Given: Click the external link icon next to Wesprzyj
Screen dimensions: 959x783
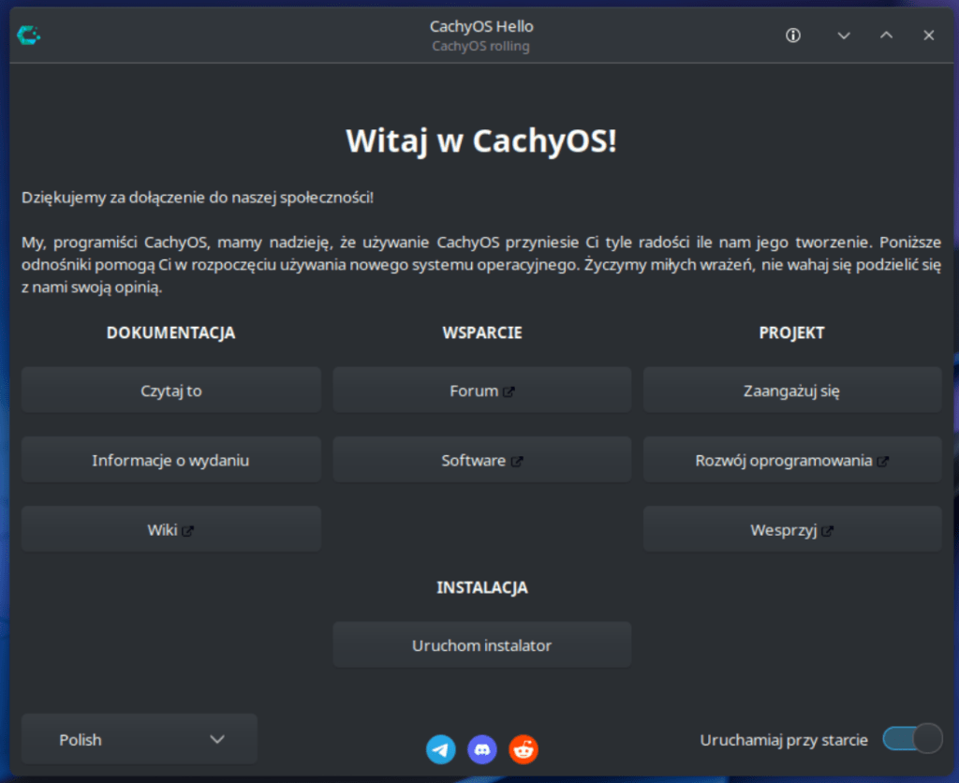Looking at the screenshot, I should coord(828,530).
